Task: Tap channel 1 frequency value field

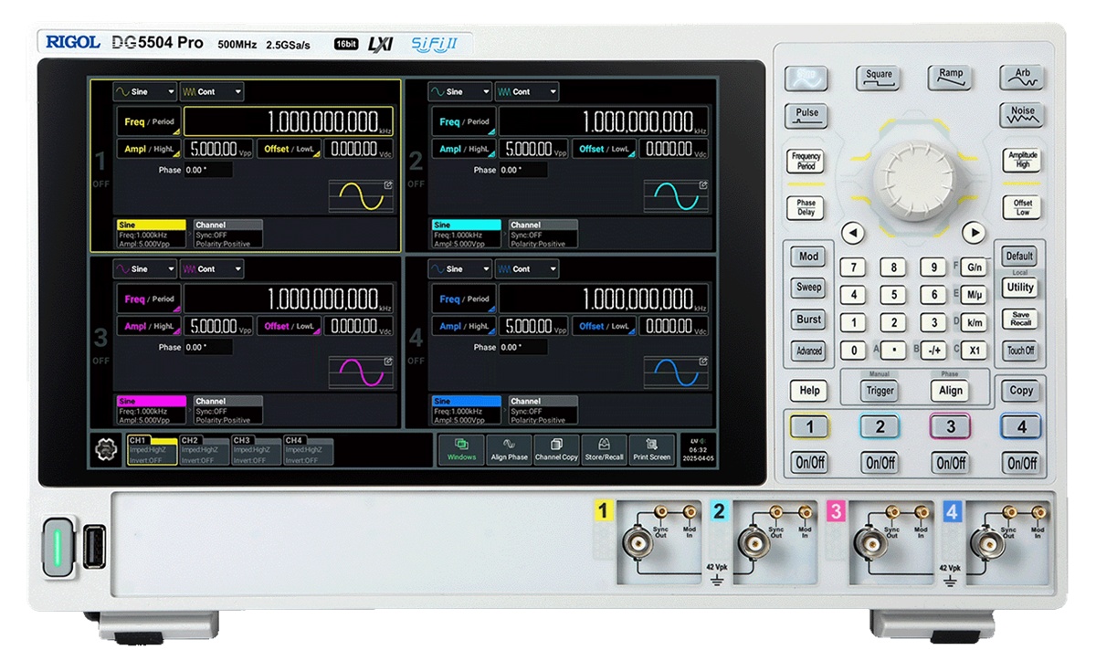Action: [289, 121]
